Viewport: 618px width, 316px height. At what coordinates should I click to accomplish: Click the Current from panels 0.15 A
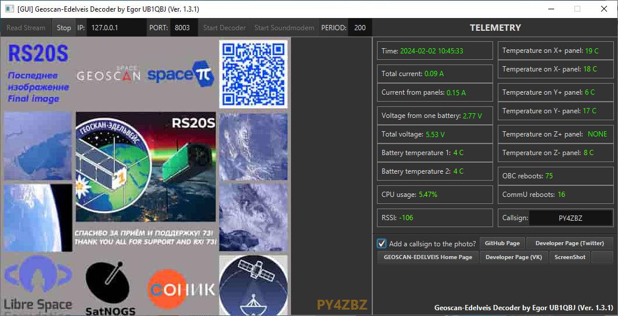[456, 92]
